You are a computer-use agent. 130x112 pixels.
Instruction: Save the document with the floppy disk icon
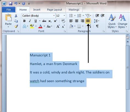click(x=10, y=4)
